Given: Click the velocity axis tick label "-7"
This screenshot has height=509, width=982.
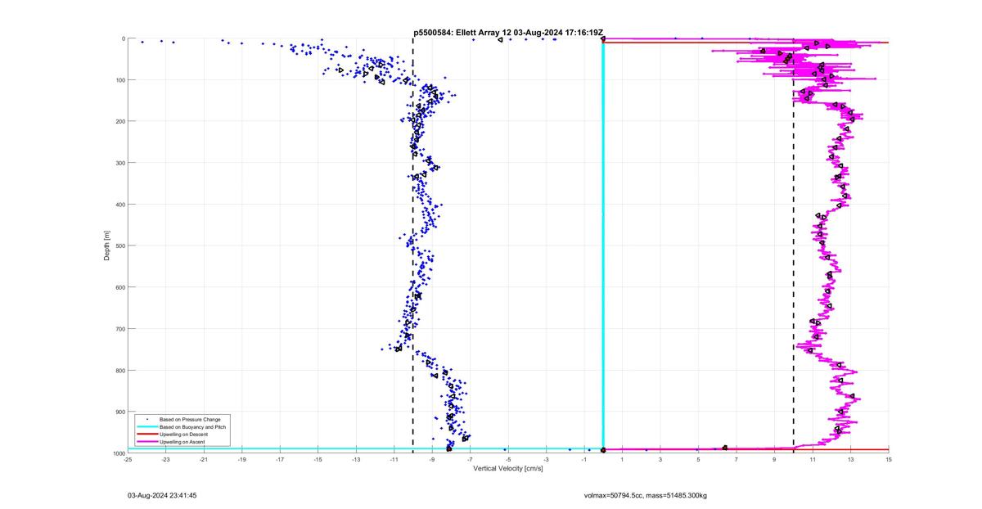Looking at the screenshot, I should 470,460.
